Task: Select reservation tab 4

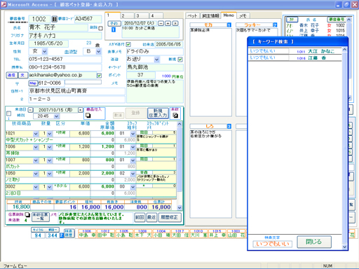Action: pyautogui.click(x=156, y=15)
